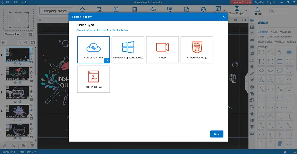This screenshot has width=297, height=154.
Task: Switch to the Mathematics shape tab
Action: point(265,41)
